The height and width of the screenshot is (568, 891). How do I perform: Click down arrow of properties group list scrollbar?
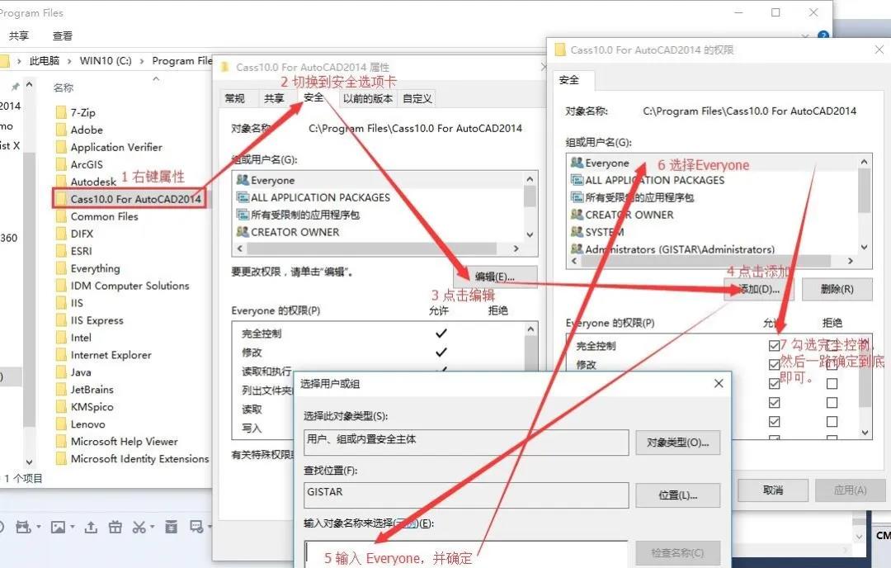(530, 234)
